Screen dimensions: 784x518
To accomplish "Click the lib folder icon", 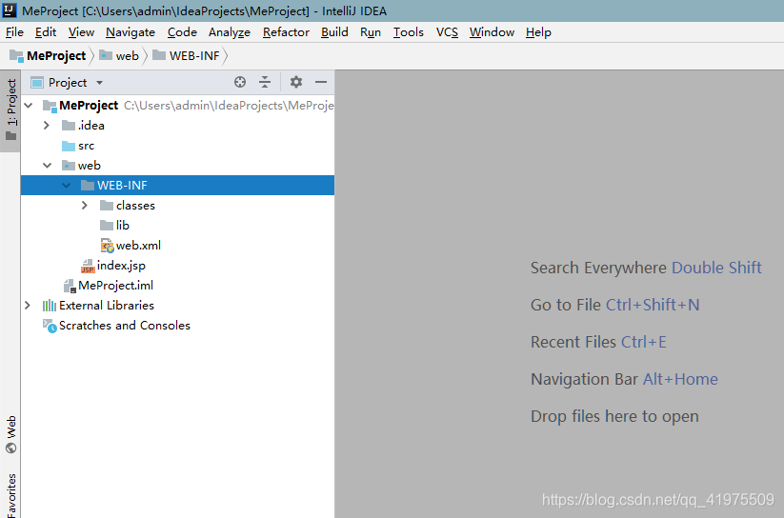I will coord(107,226).
